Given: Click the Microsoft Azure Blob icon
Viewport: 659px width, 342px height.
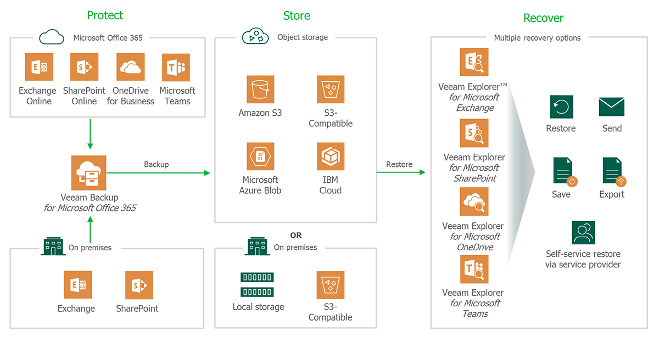Looking at the screenshot, I should [x=260, y=156].
